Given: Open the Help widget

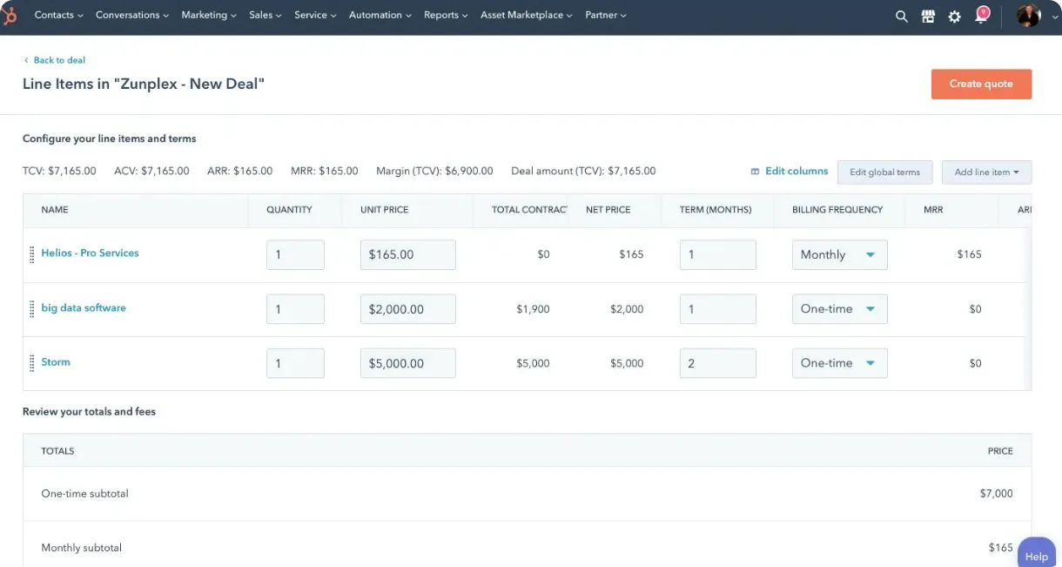Looking at the screenshot, I should tap(1036, 556).
